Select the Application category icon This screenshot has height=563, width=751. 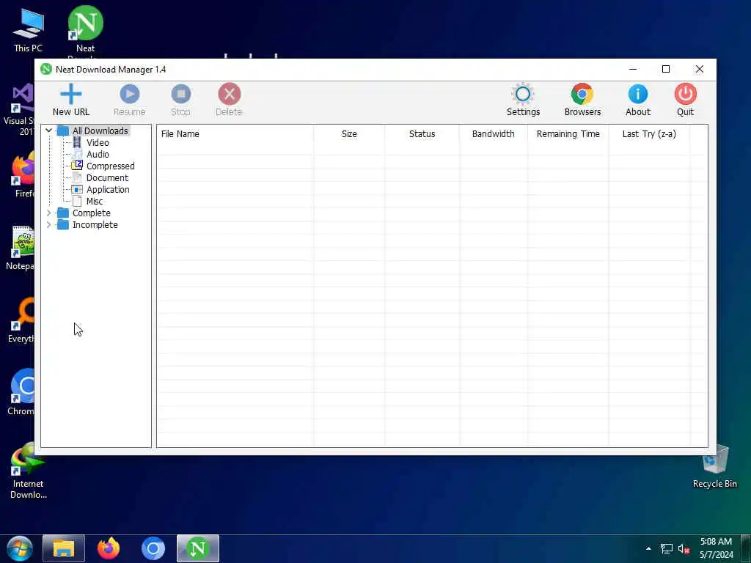coord(76,189)
